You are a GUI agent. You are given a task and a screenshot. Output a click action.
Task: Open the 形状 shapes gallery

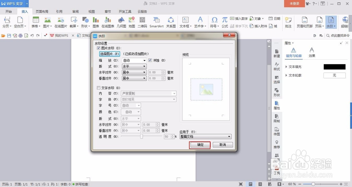85,22
